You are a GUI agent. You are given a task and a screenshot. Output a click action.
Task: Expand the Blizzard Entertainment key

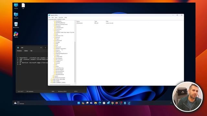(x=54, y=24)
